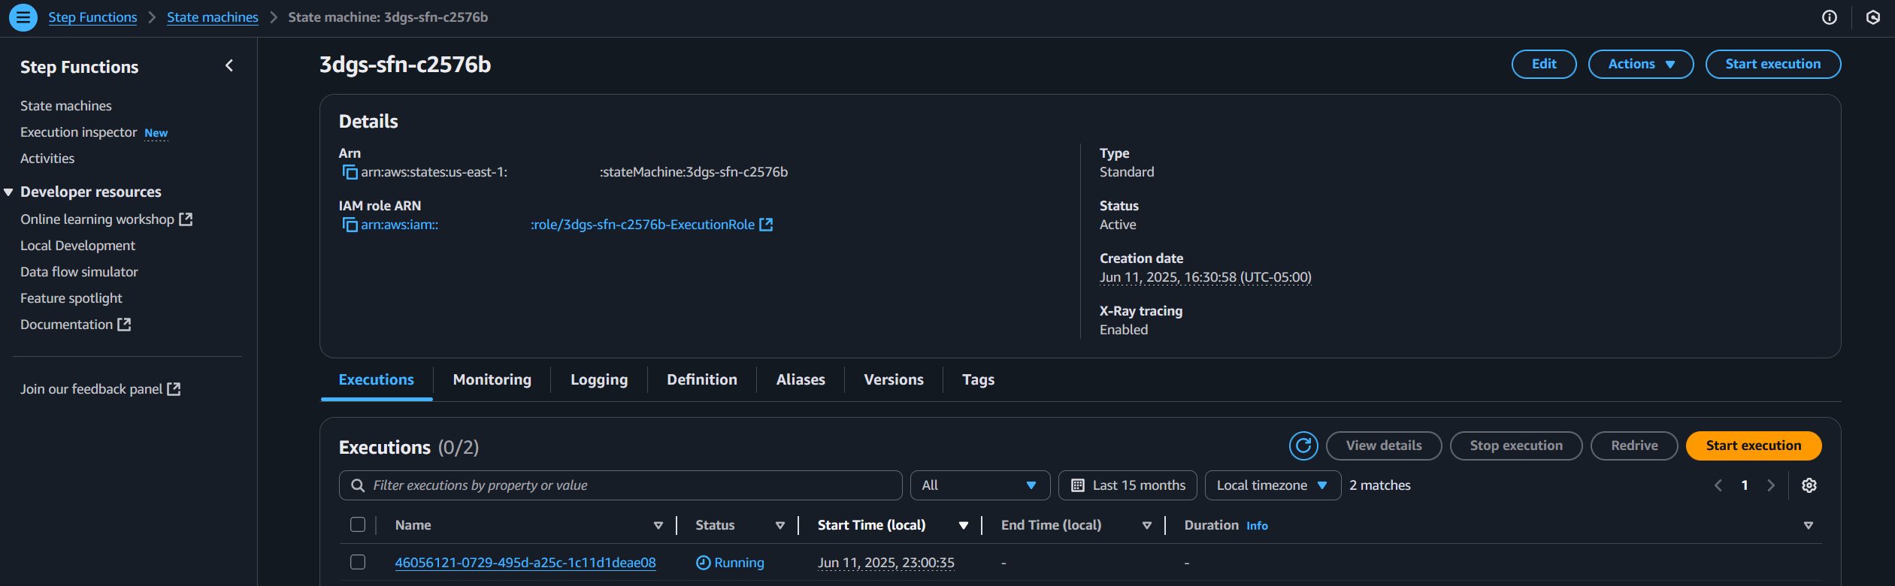Open external link icon beside ExecutionRole
This screenshot has width=1895, height=586.
click(766, 225)
